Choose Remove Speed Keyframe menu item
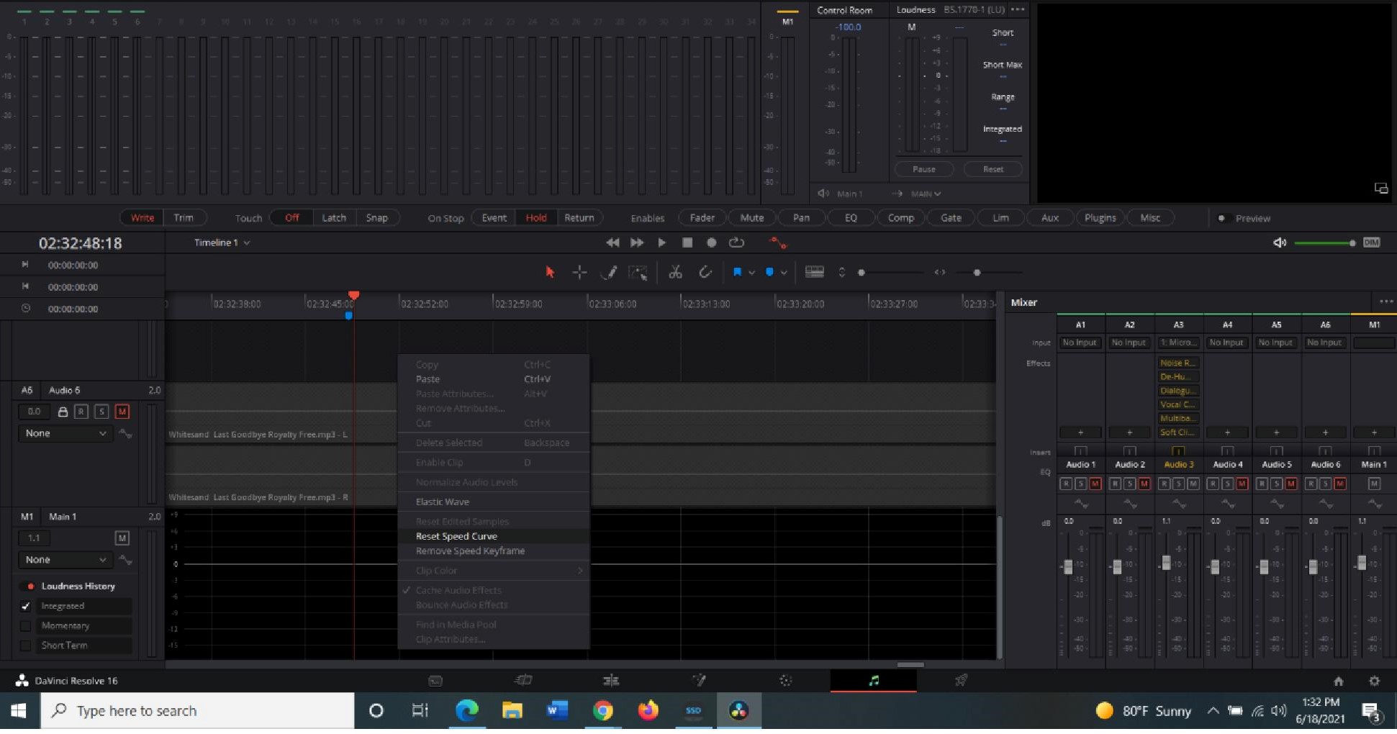This screenshot has width=1397, height=734. tap(494, 550)
